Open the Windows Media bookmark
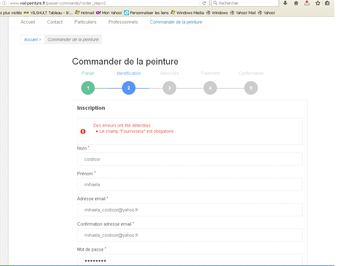This screenshot has width=355, height=266. [x=187, y=13]
